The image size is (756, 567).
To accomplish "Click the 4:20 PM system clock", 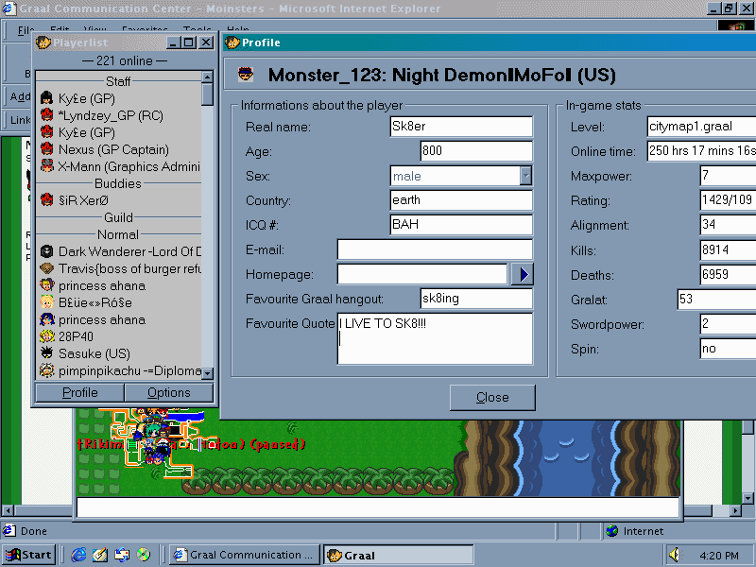I will point(719,556).
